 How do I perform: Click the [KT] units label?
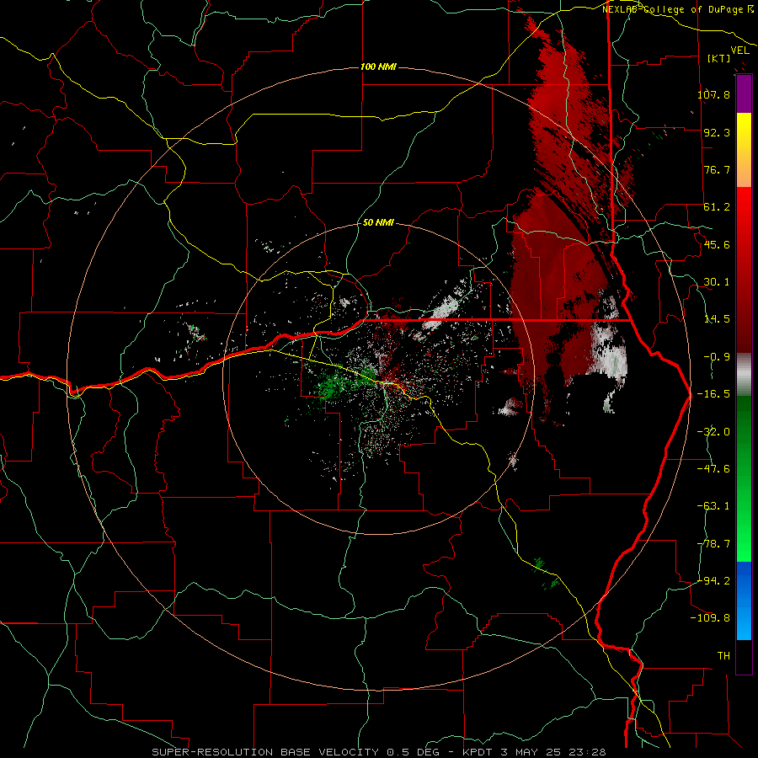(x=718, y=58)
